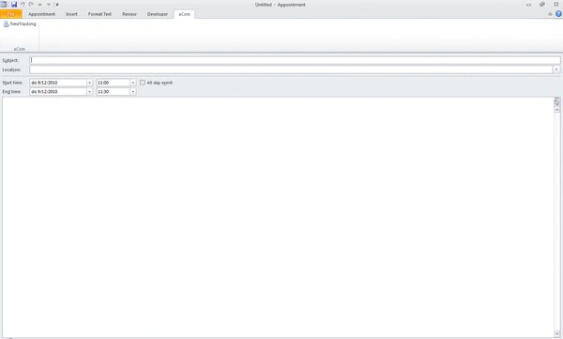Click the Undo arrow icon

[23, 5]
